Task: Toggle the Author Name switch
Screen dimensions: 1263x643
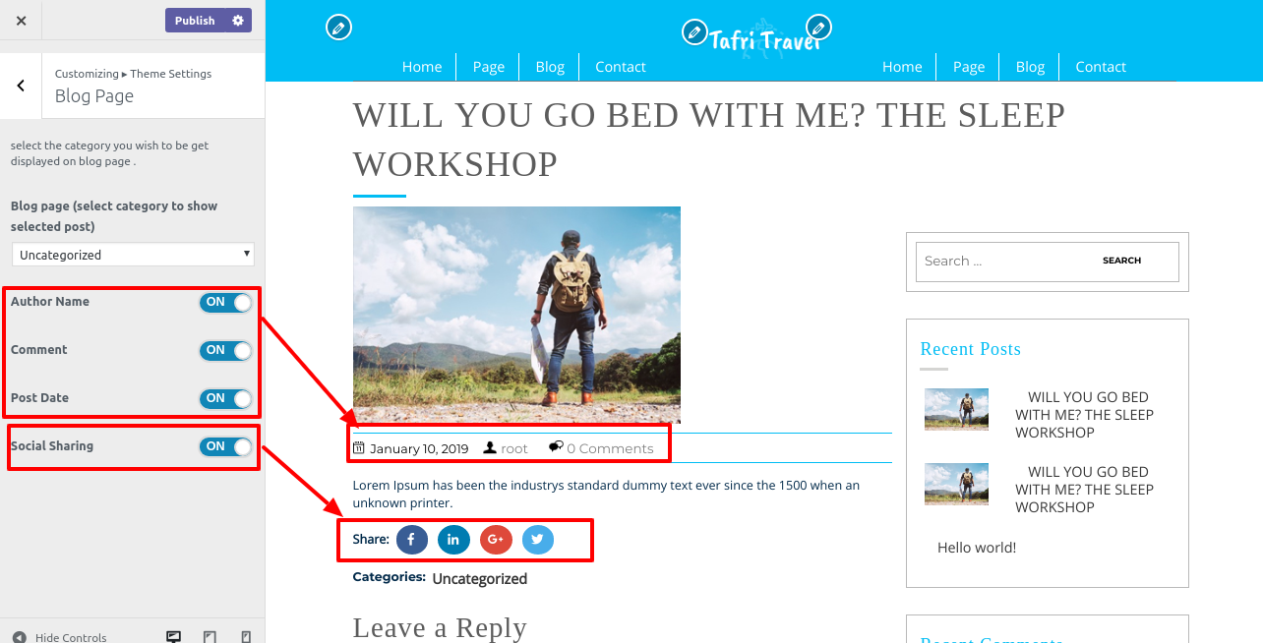Action: tap(226, 302)
